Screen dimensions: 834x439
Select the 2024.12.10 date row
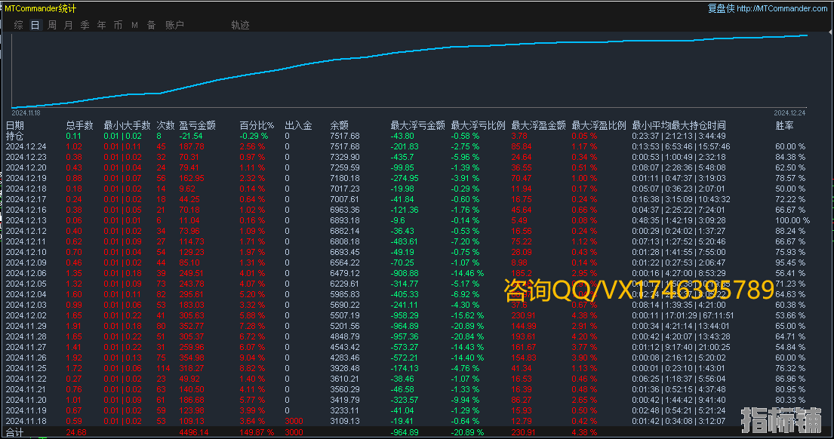pyautogui.click(x=26, y=252)
